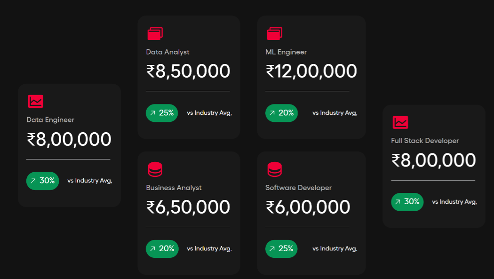Click the ₹8,50,000 salary figure
The width and height of the screenshot is (494, 279).
pos(188,72)
